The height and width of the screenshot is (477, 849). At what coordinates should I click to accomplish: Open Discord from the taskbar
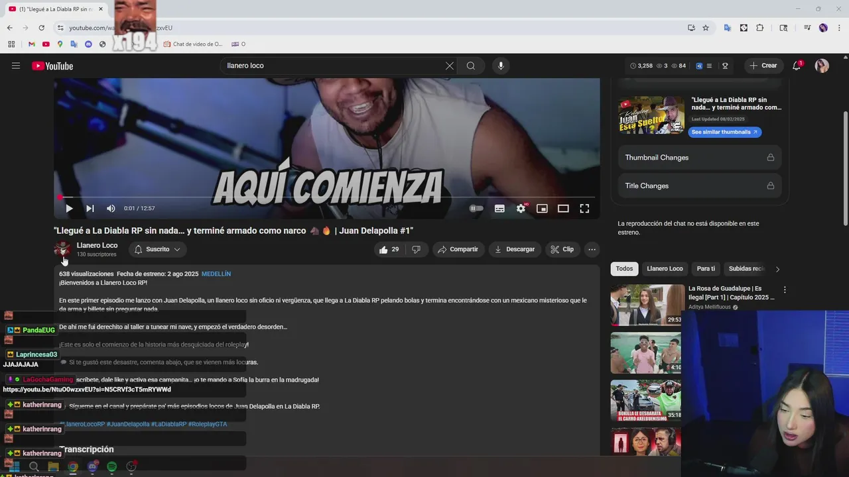coord(92,466)
